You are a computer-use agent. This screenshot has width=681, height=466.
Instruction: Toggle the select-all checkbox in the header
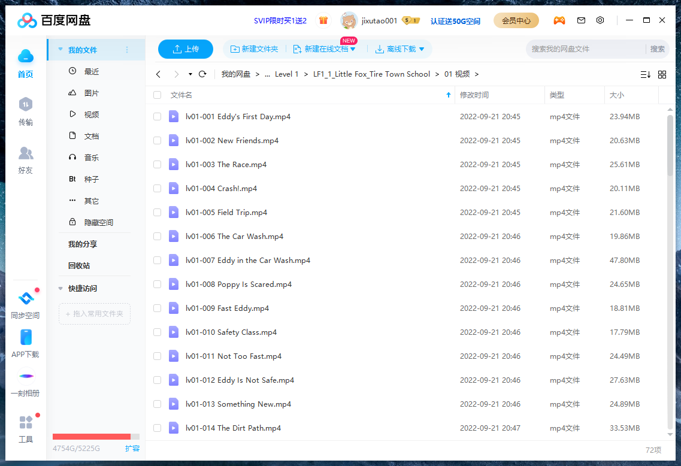(158, 95)
